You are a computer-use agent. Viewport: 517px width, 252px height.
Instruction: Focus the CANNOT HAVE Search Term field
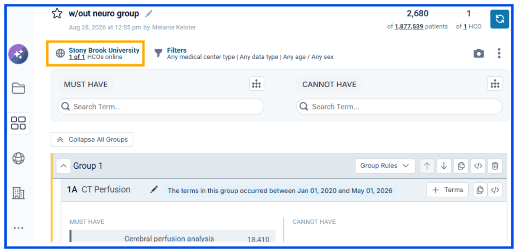tap(399, 107)
